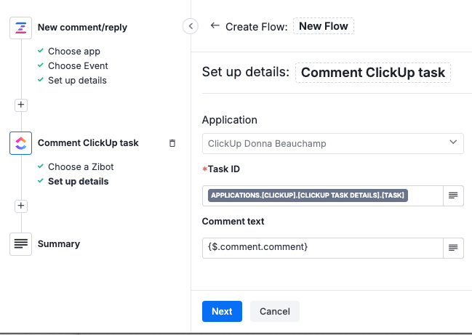Edit the Comment ClickUp task title

(373, 73)
